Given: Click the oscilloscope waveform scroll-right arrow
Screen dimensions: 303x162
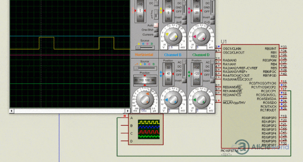Looking at the screenshot, I should click(x=127, y=111).
